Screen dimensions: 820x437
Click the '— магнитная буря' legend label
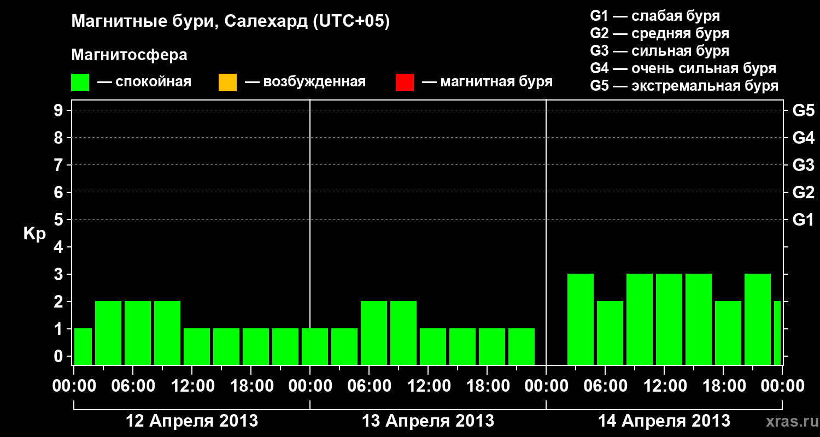coord(487,82)
